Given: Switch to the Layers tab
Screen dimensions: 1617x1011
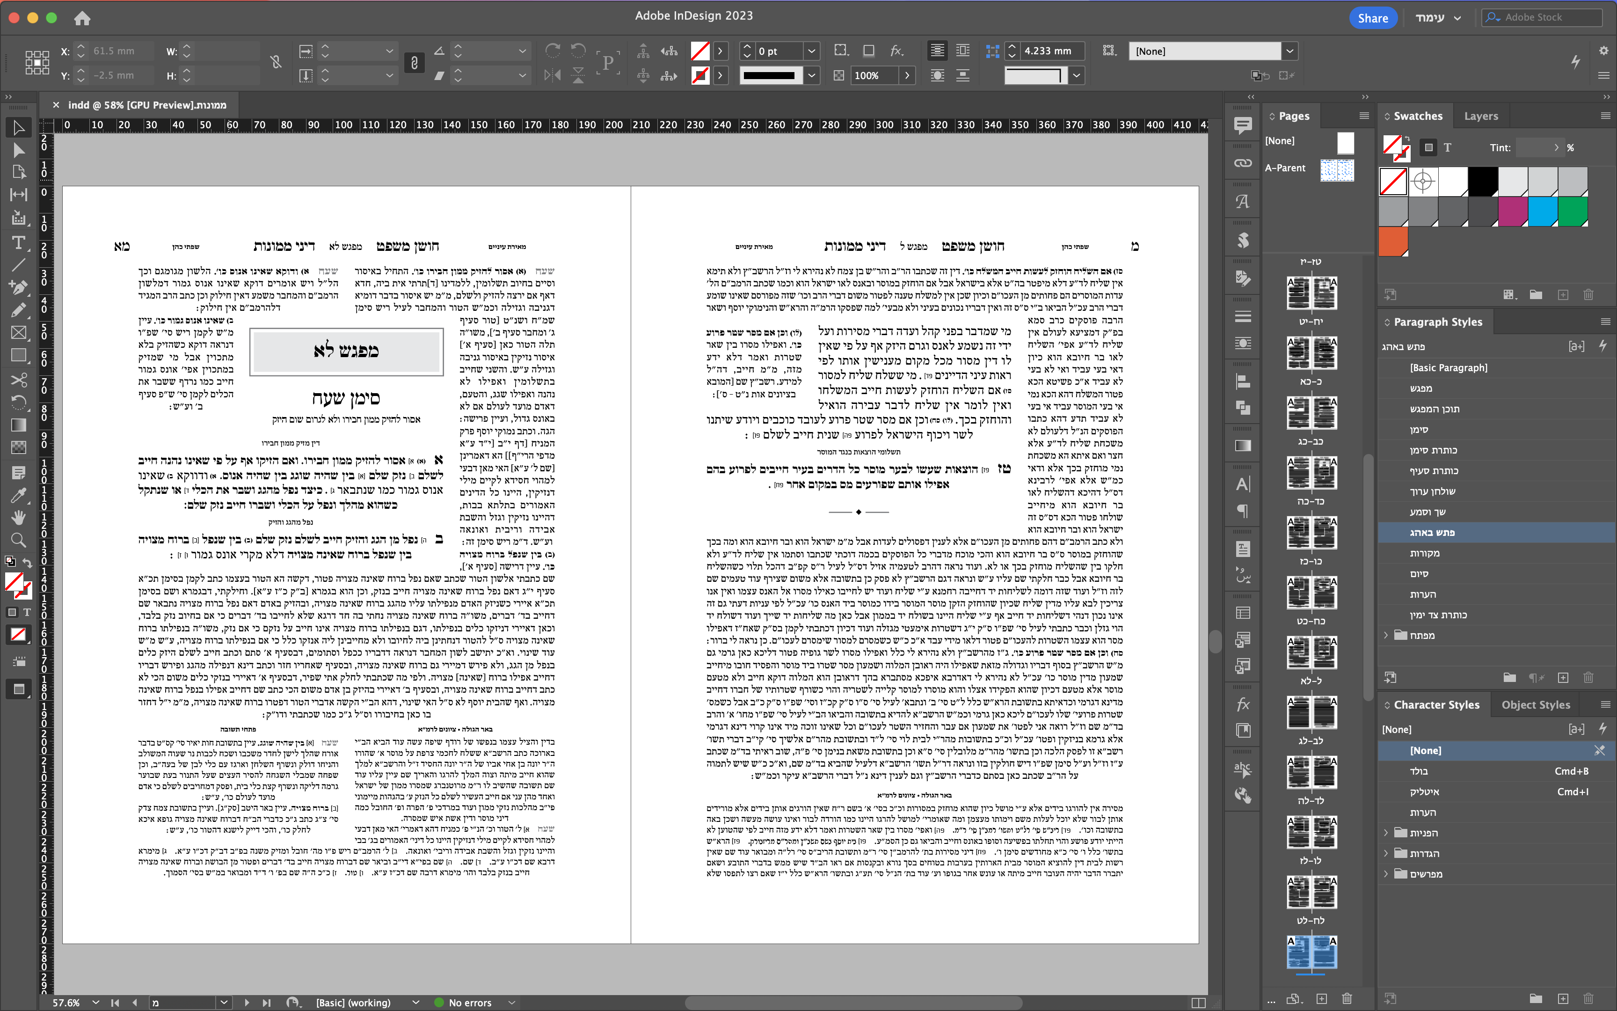Looking at the screenshot, I should (1481, 116).
